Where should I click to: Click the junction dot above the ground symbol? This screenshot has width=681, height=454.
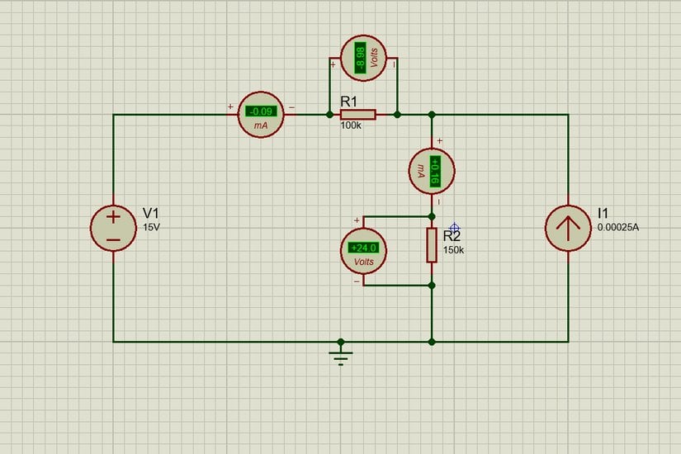(341, 341)
